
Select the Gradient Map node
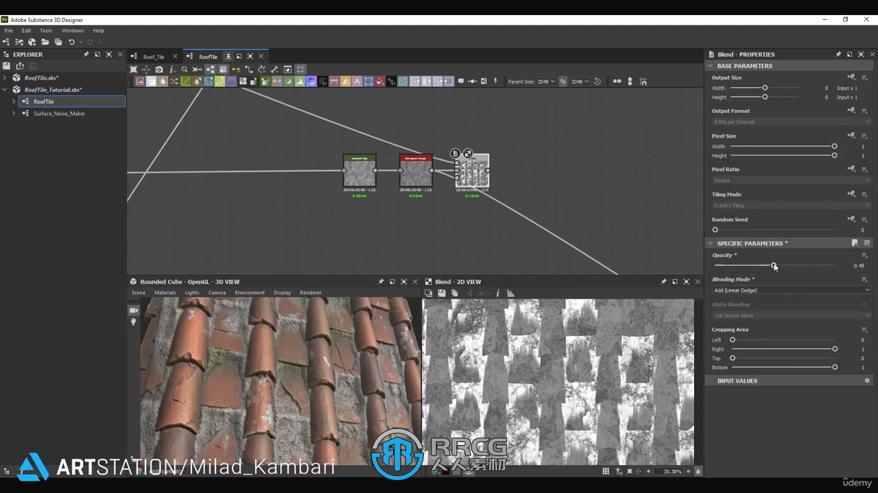click(359, 170)
